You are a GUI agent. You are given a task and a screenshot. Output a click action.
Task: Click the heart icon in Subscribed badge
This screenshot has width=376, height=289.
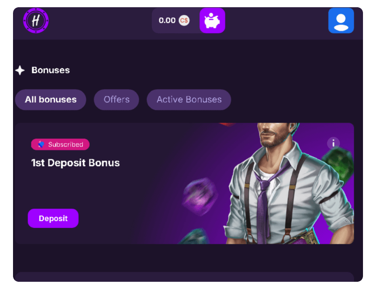click(41, 144)
